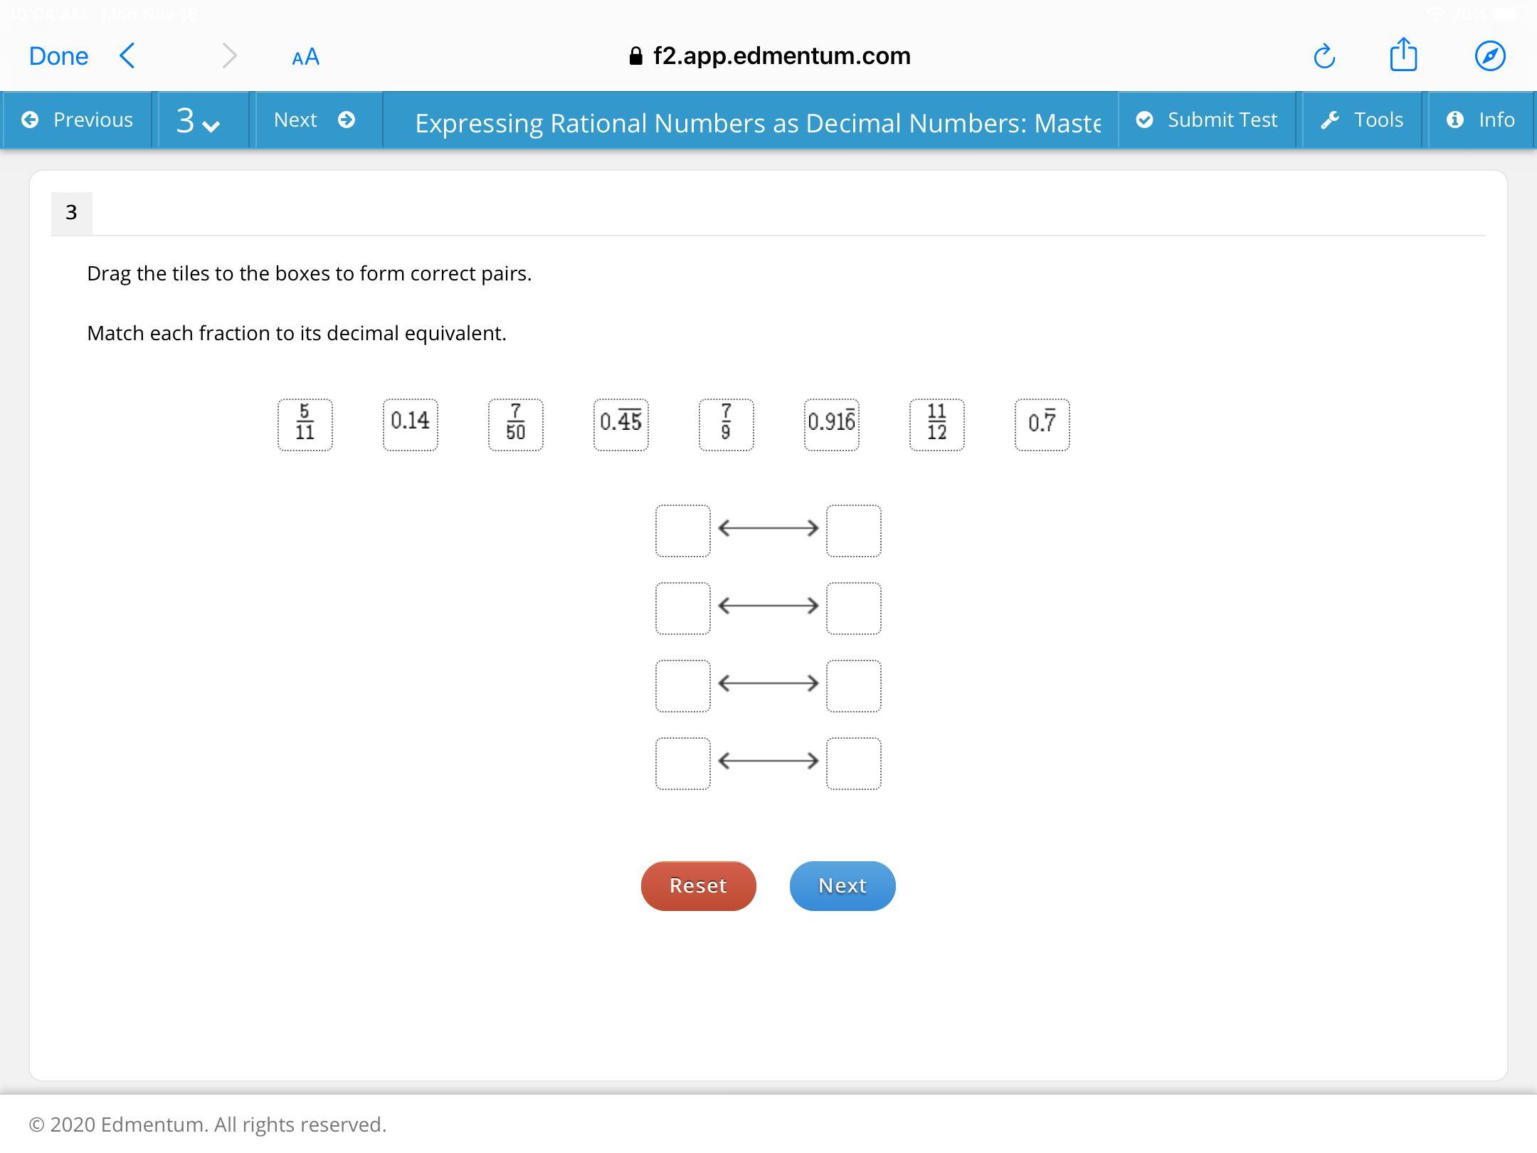Click the Submit Test checkmark button

(1207, 120)
